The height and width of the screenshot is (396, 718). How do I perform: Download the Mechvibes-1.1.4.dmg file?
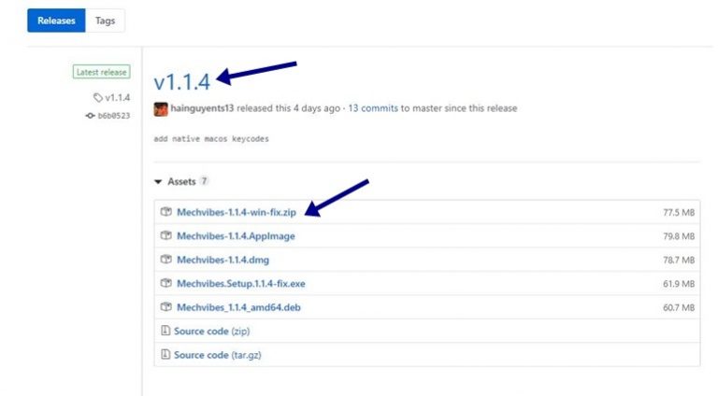[223, 260]
